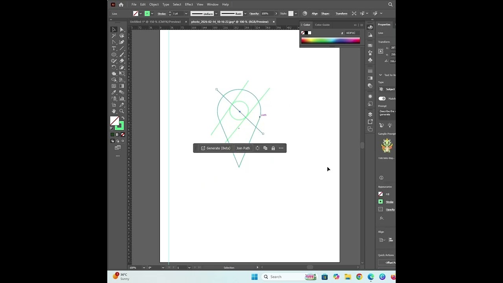Set color mode to None swatch

point(123,134)
